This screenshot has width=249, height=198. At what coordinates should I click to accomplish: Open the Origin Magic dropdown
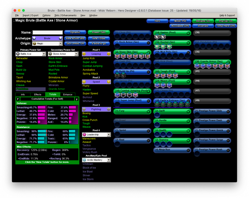pyautogui.click(x=61, y=44)
